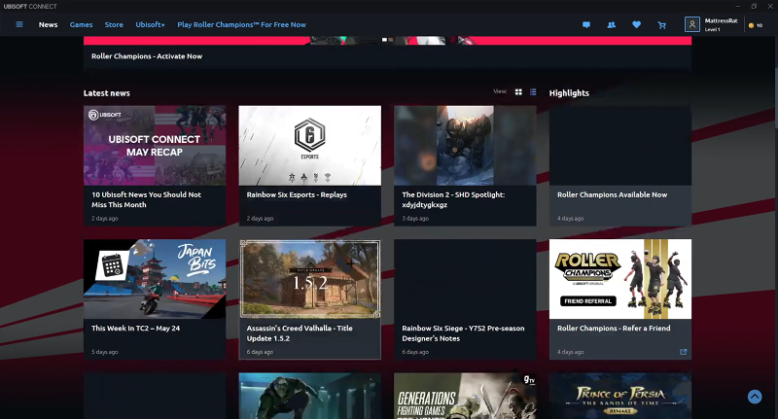Screen dimensions: 778x419
Task: Click the MattressRat profile avatar
Action: 692,24
